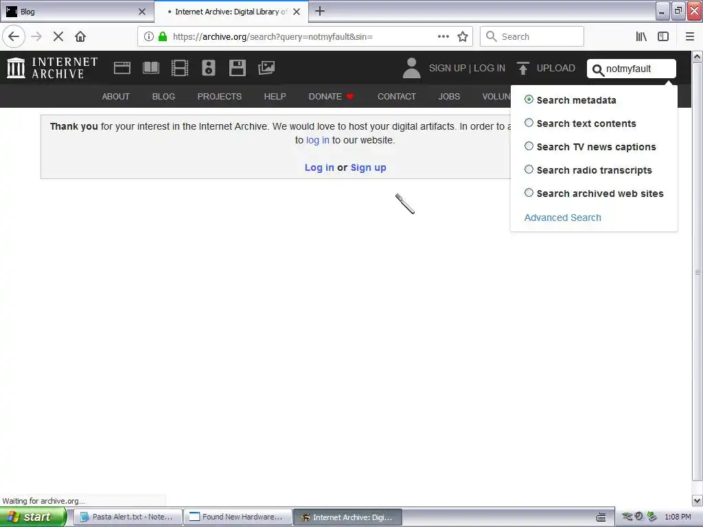Open the HELP menu item

[x=275, y=96]
